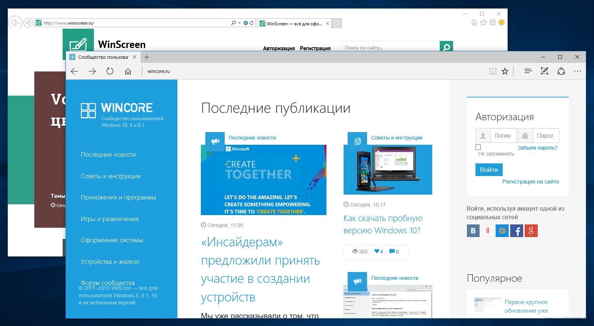This screenshot has height=326, width=594.
Task: Sign in with the Mail.ru icon
Action: click(502, 231)
